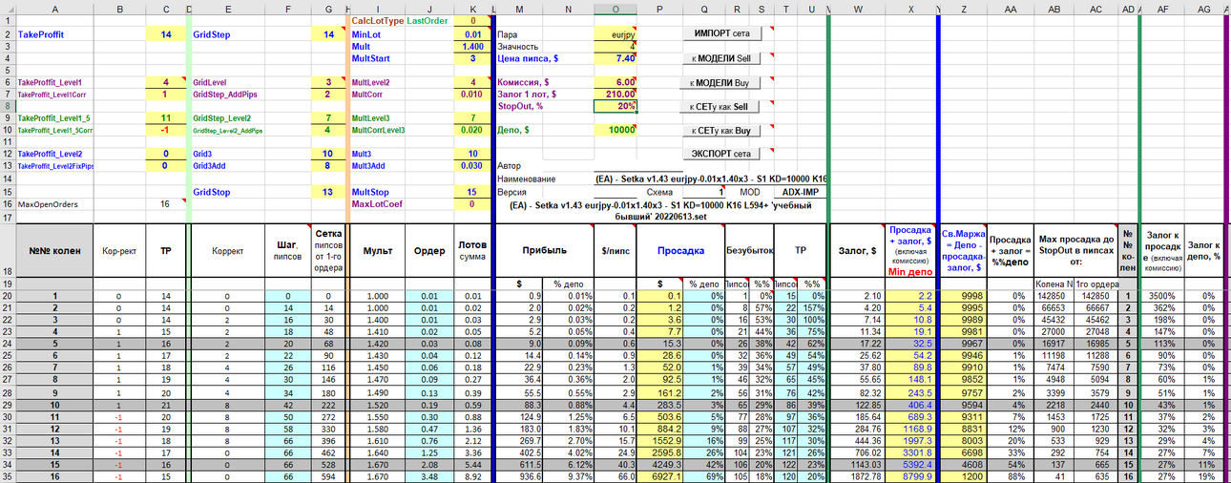Select the MaxOpenOrders value cell 16
This screenshot has width=1231, height=483.
click(166, 203)
